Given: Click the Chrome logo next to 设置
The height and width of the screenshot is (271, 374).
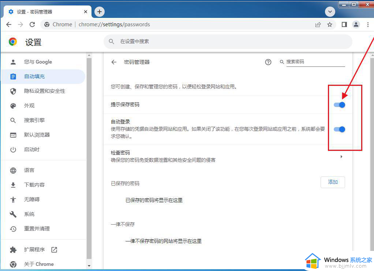Looking at the screenshot, I should click(x=13, y=42).
